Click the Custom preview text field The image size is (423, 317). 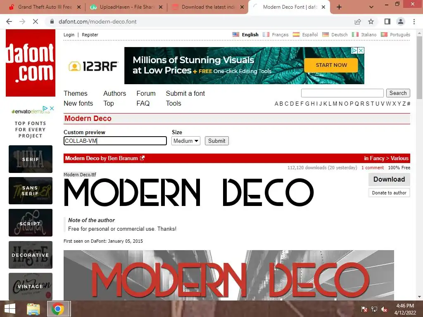115,141
